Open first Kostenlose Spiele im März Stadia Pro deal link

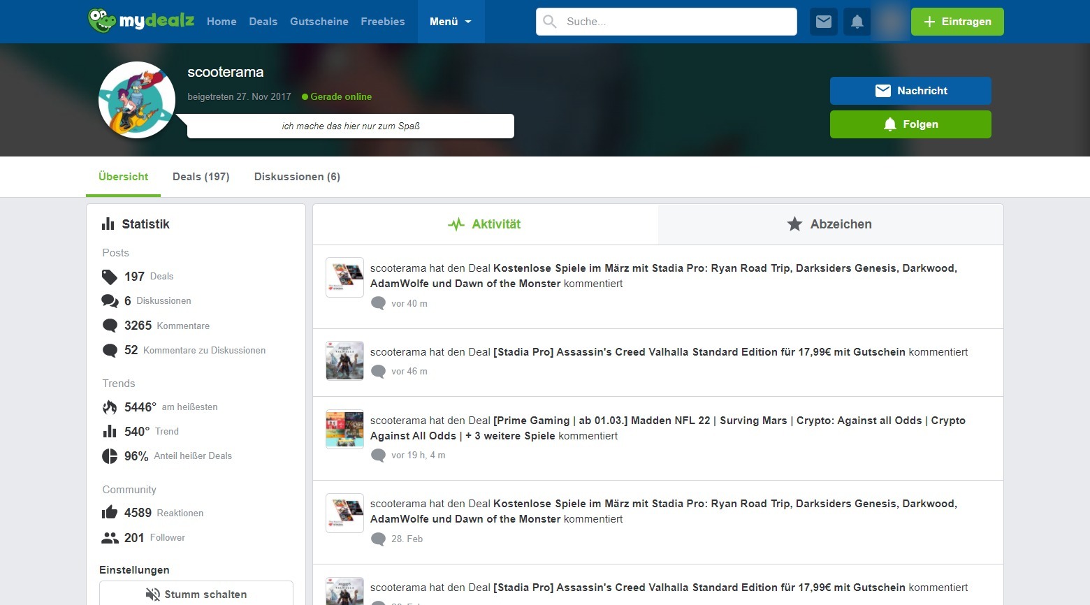pos(664,276)
